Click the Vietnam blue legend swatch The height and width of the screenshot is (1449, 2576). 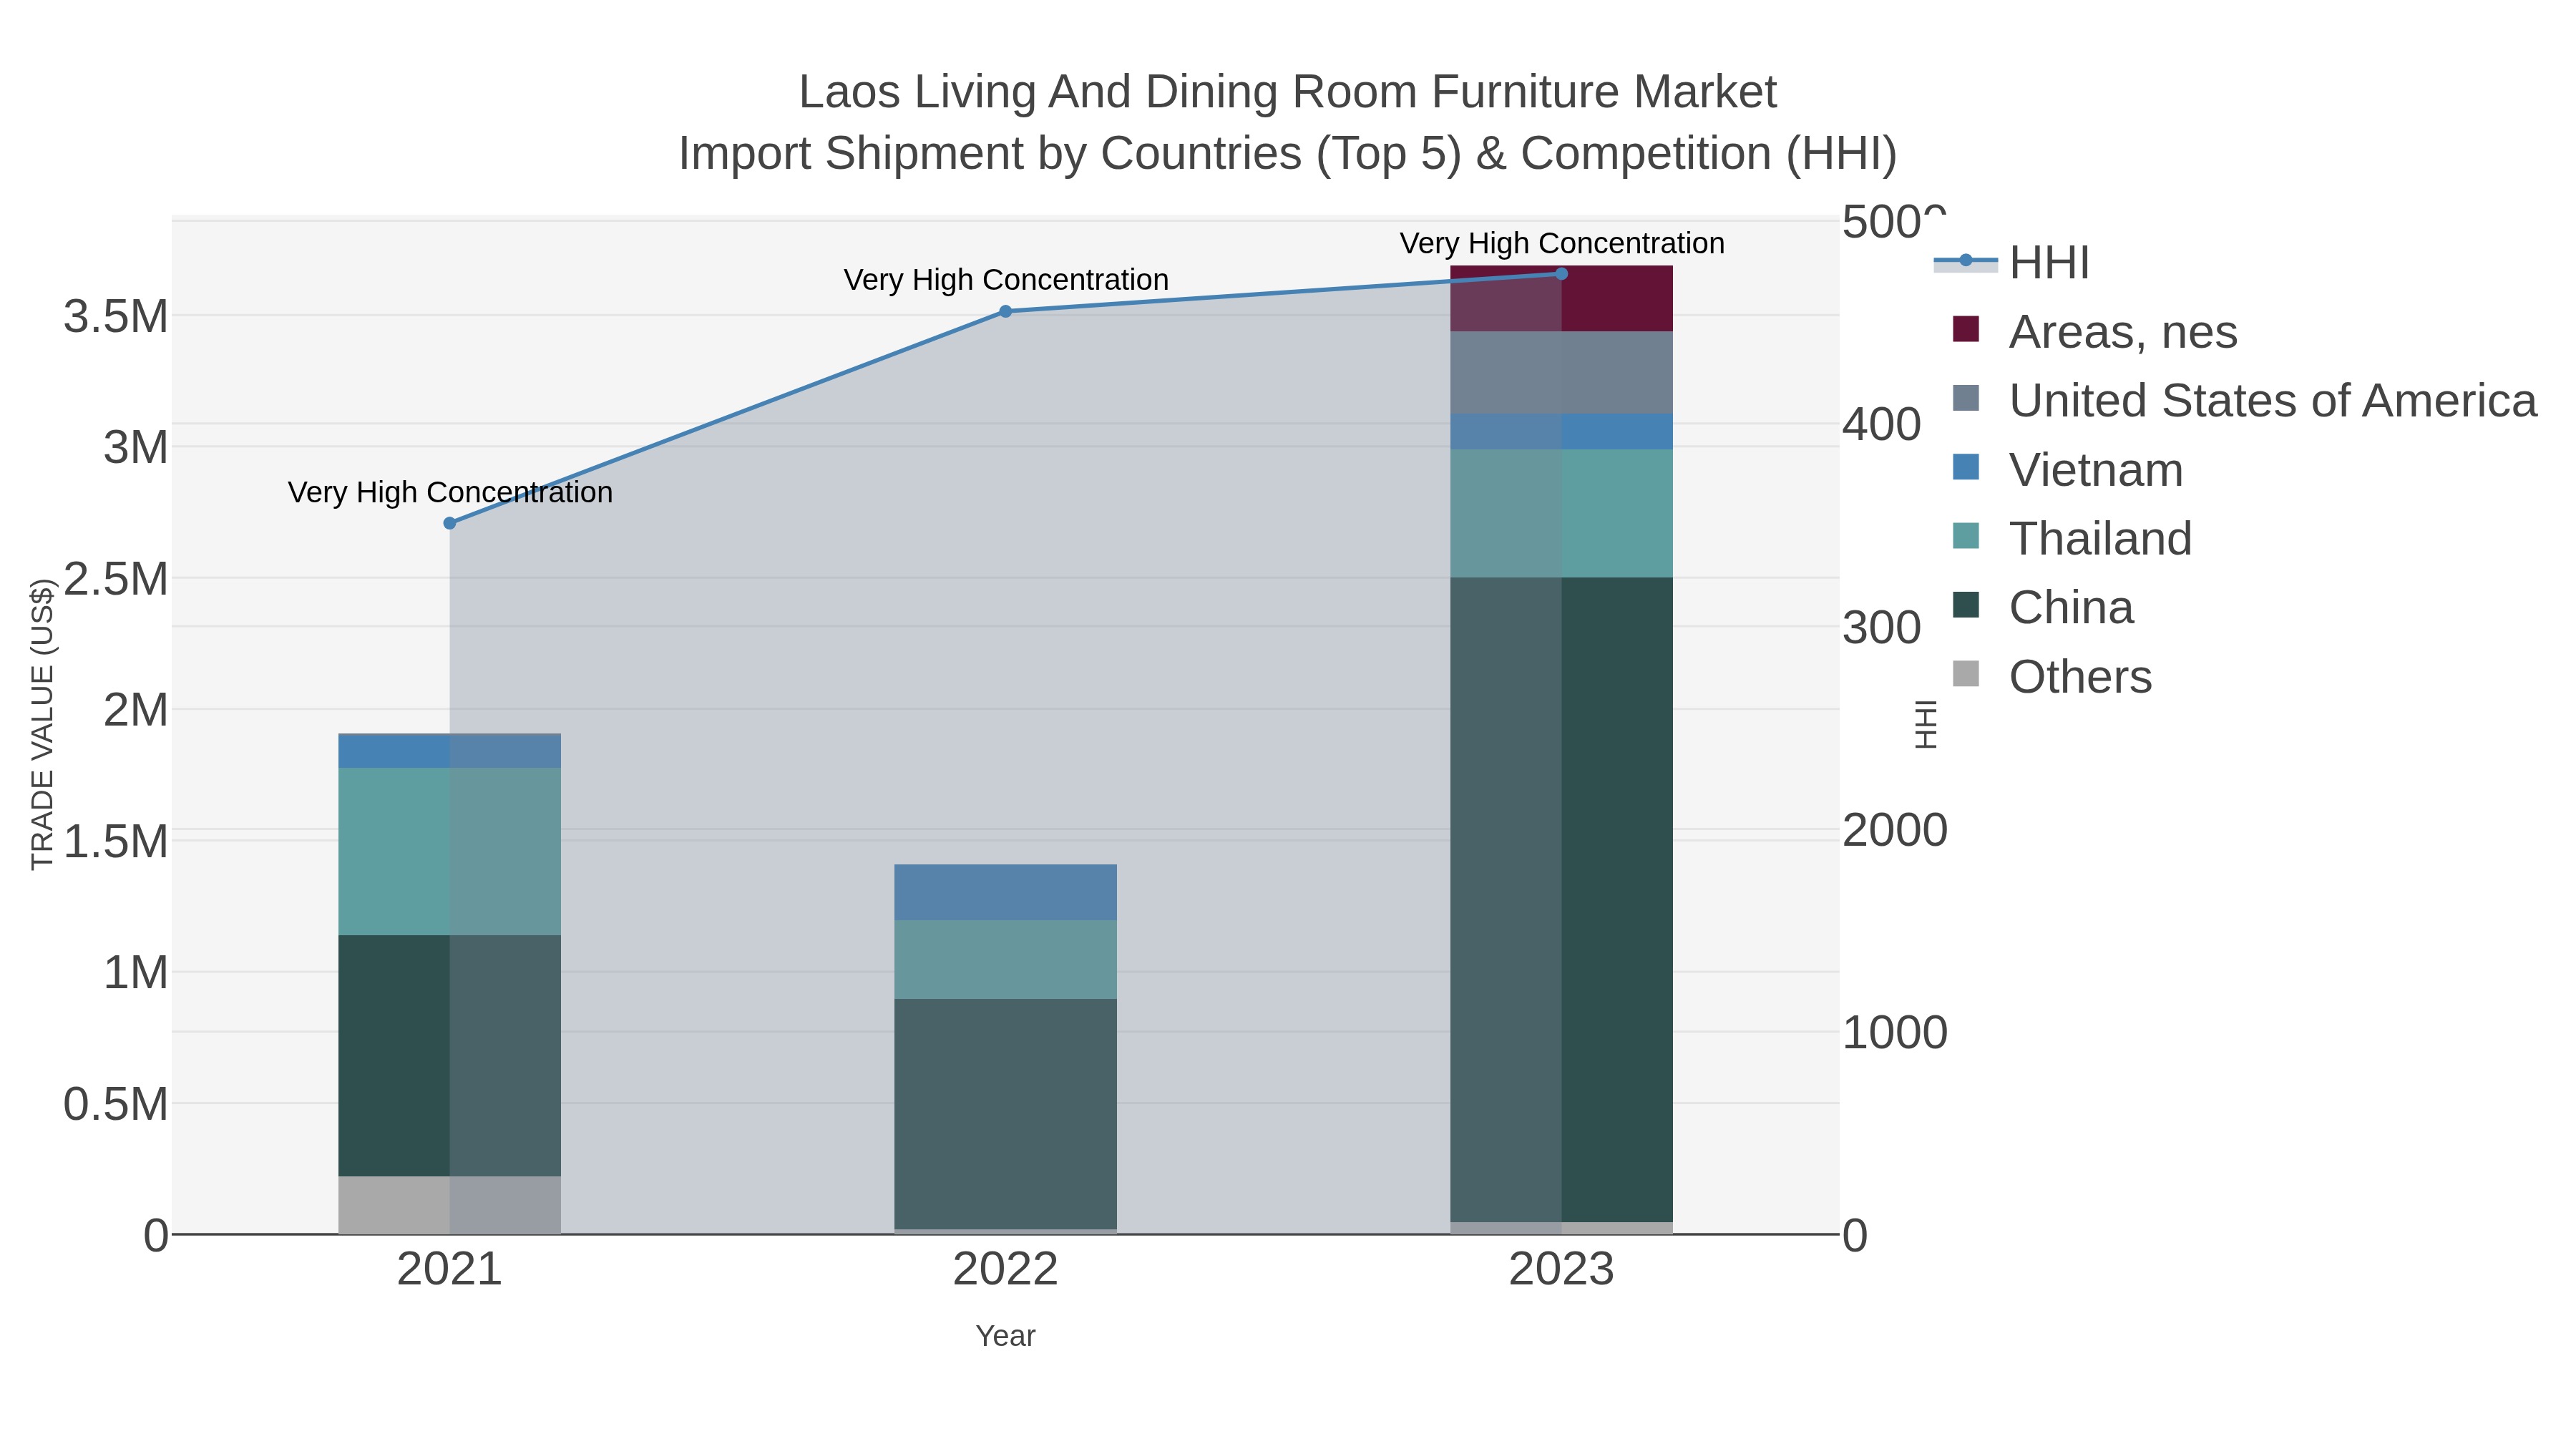[1966, 467]
